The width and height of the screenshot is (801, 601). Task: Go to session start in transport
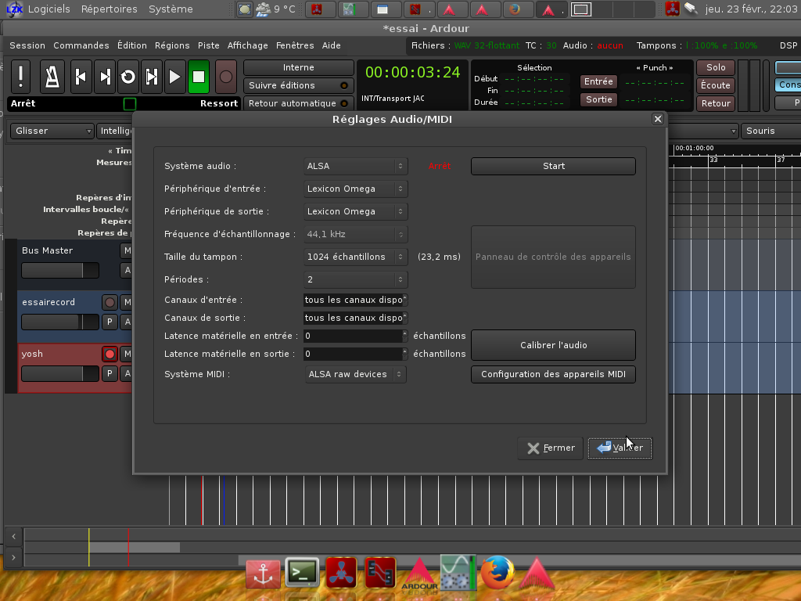pos(81,77)
